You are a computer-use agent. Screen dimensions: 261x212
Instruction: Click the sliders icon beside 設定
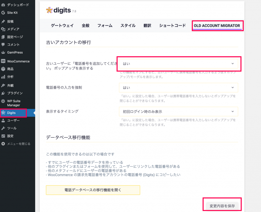3,136
